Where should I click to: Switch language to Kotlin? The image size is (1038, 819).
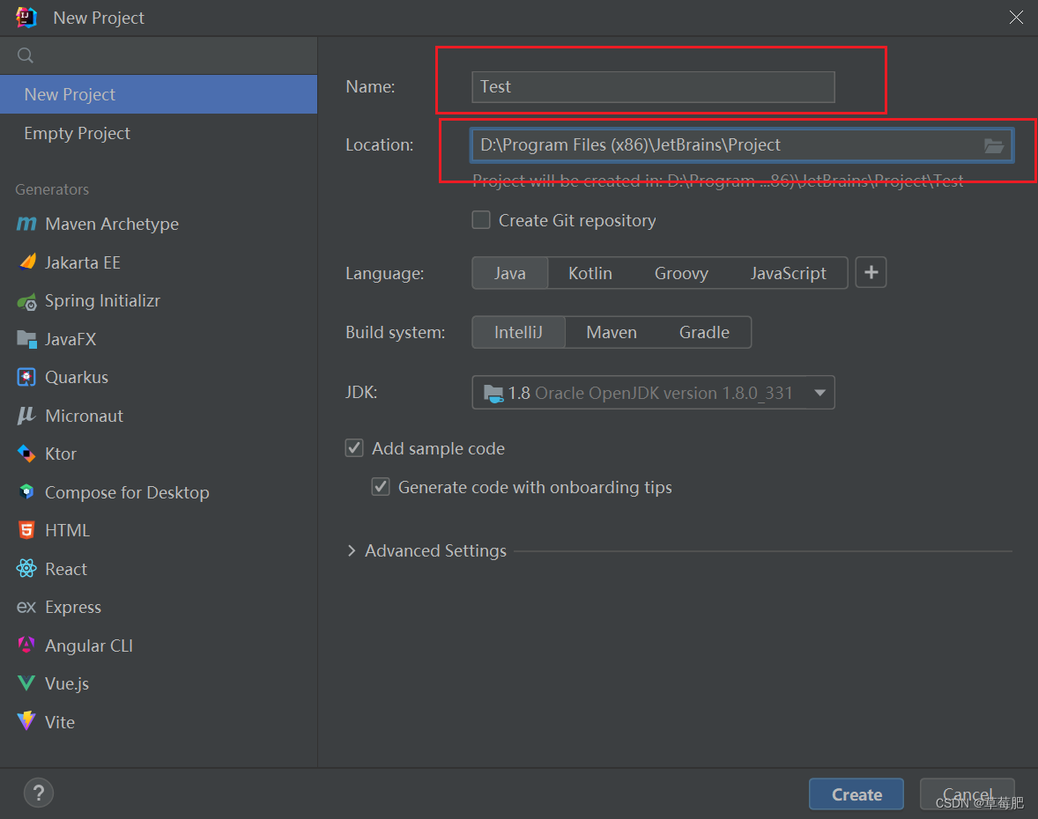(589, 273)
